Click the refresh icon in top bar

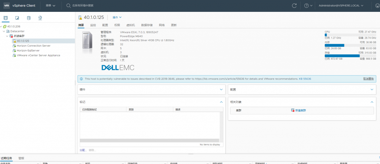pyautogui.click(x=294, y=5)
